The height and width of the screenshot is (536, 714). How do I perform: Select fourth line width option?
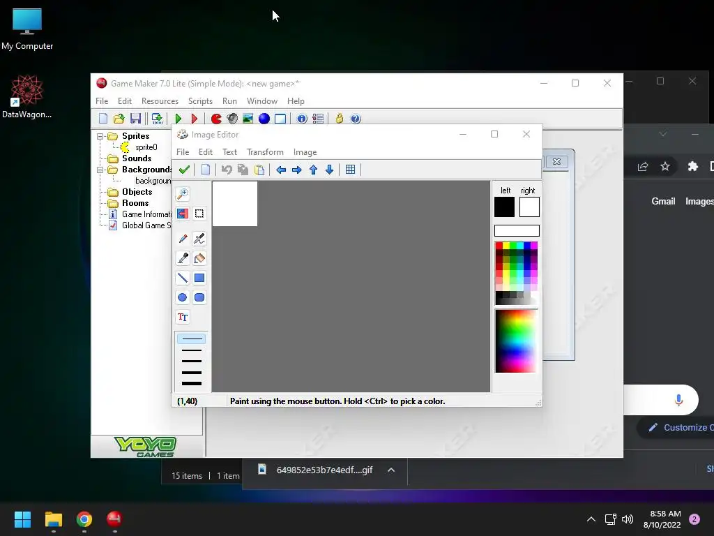pyautogui.click(x=192, y=373)
